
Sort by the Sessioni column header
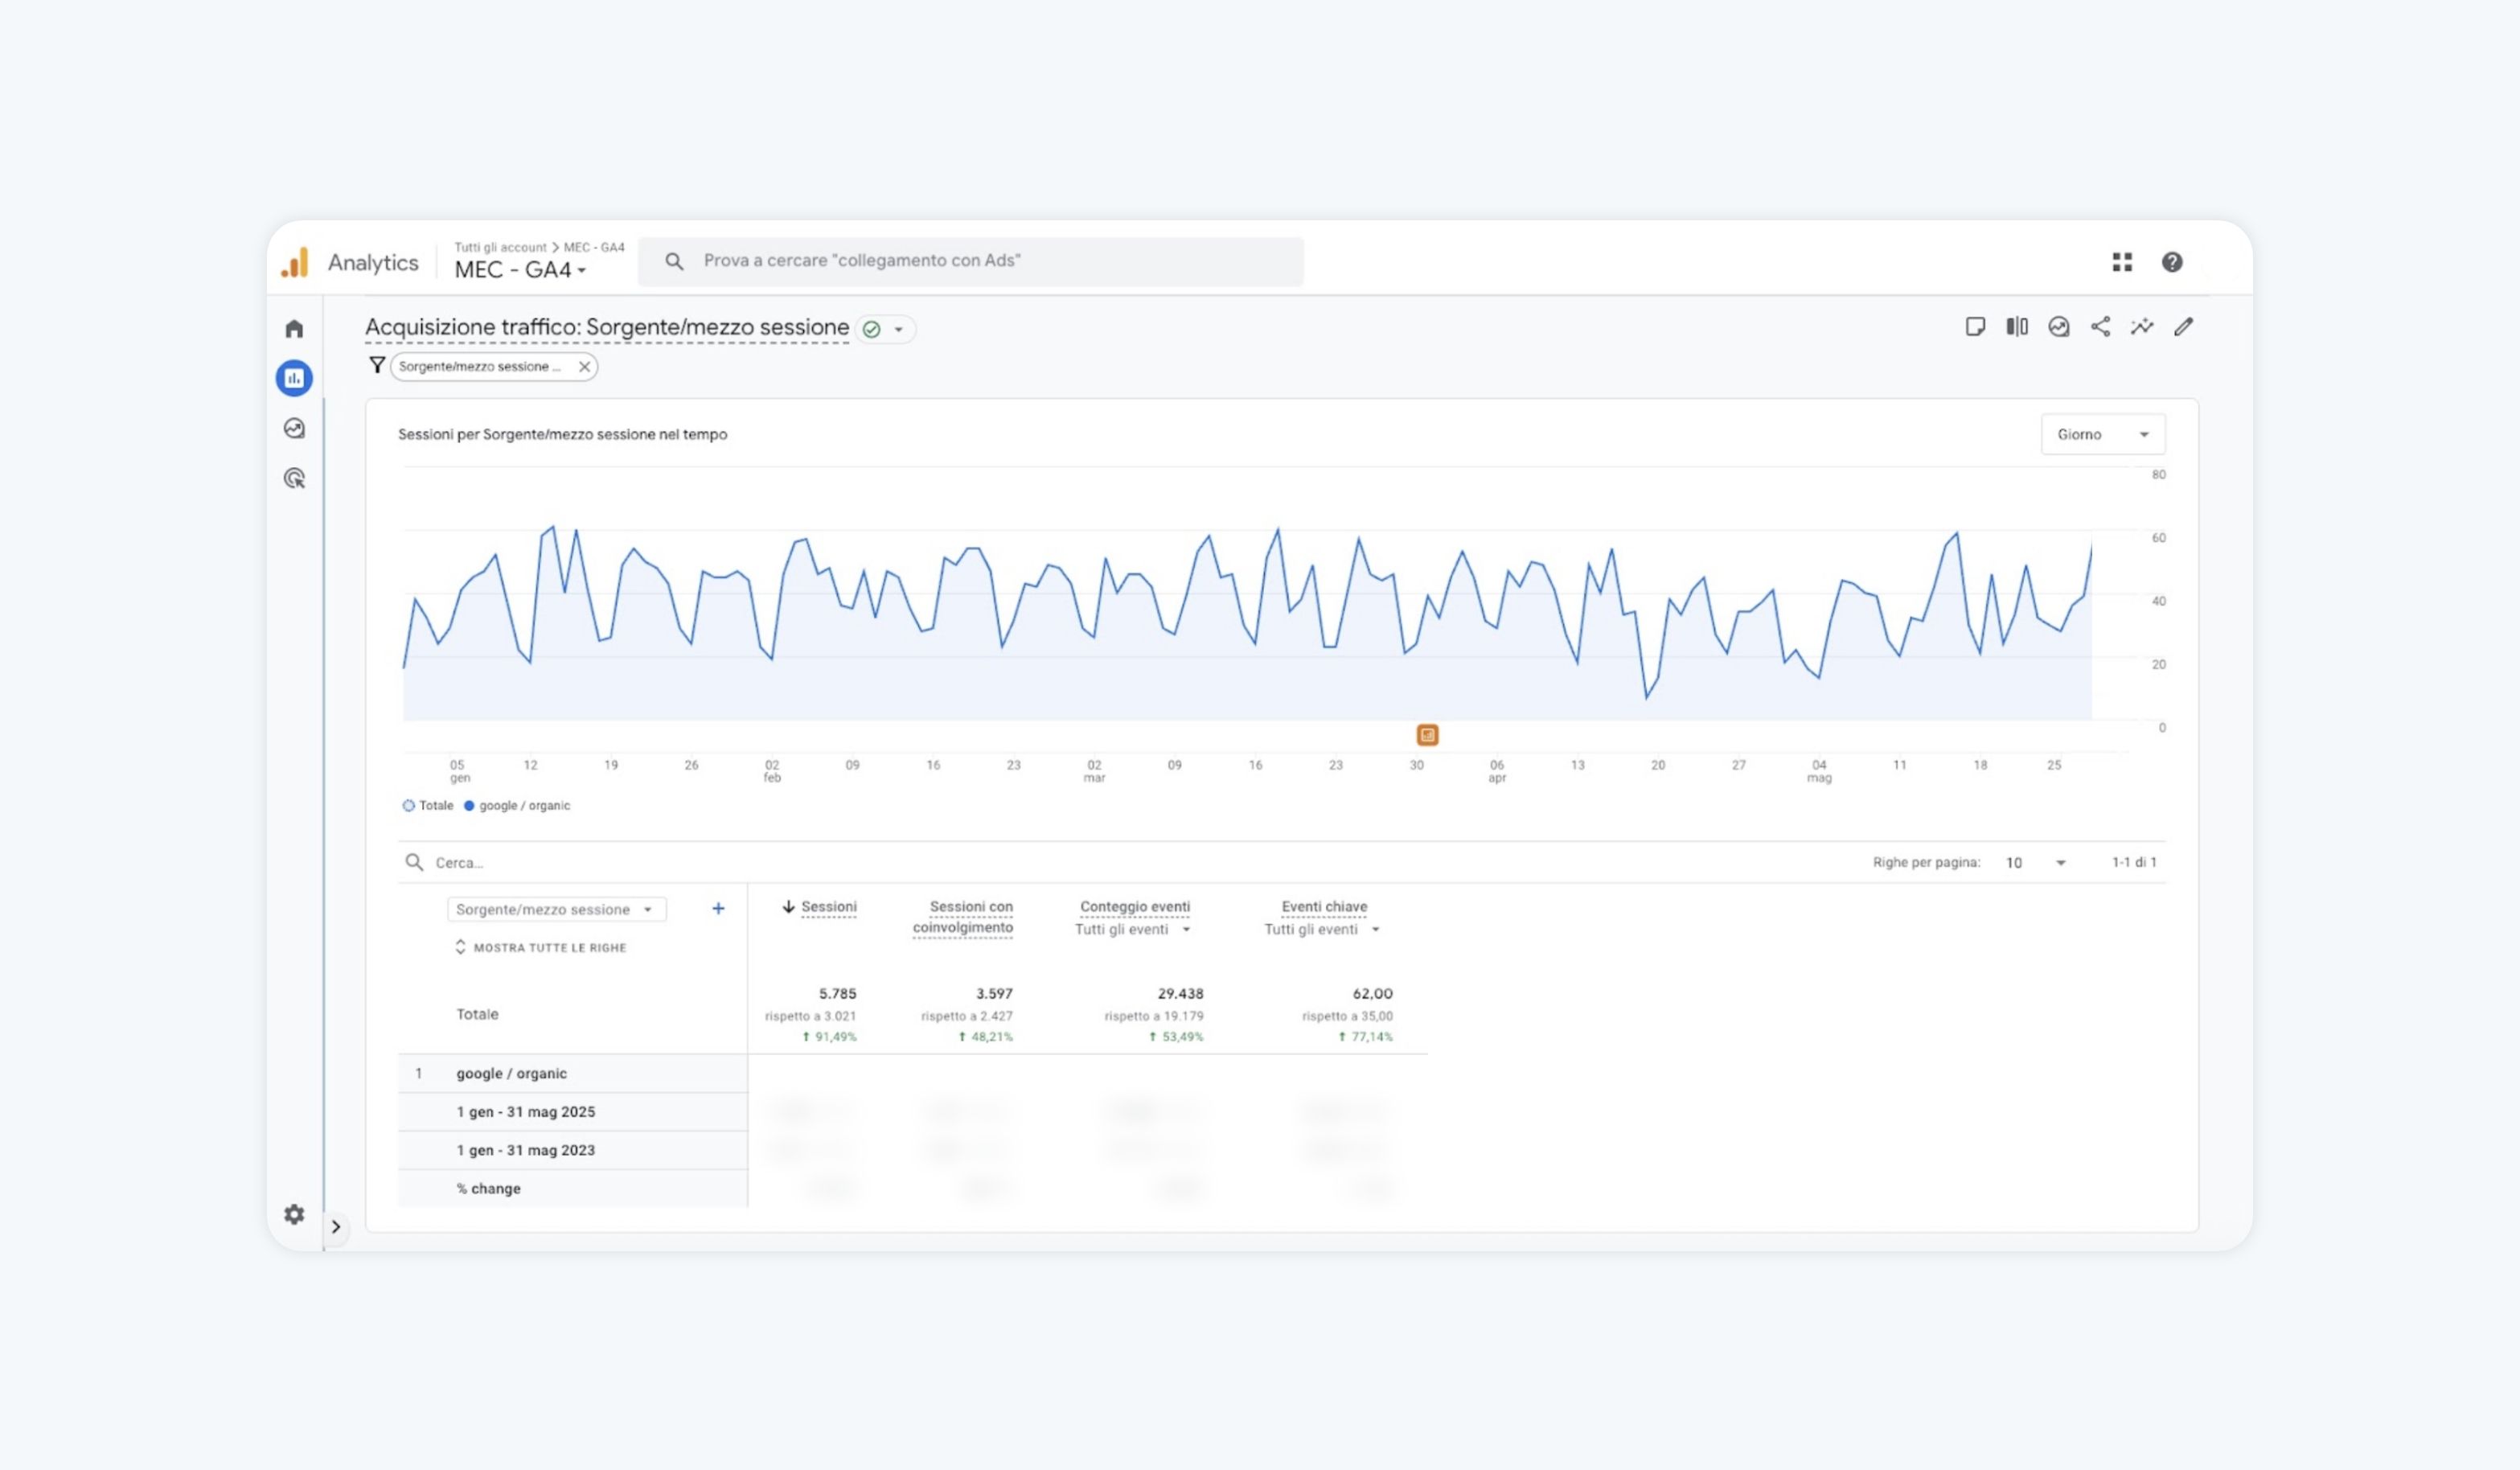[827, 907]
